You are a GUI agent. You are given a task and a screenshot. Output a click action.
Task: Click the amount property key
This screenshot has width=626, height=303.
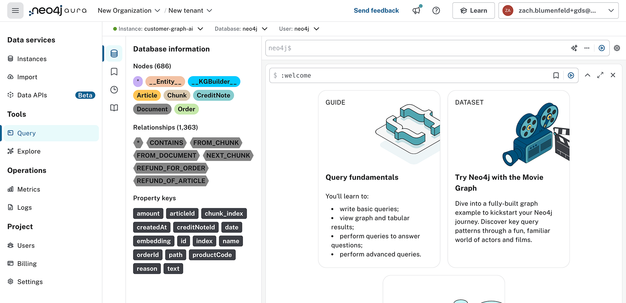(148, 213)
